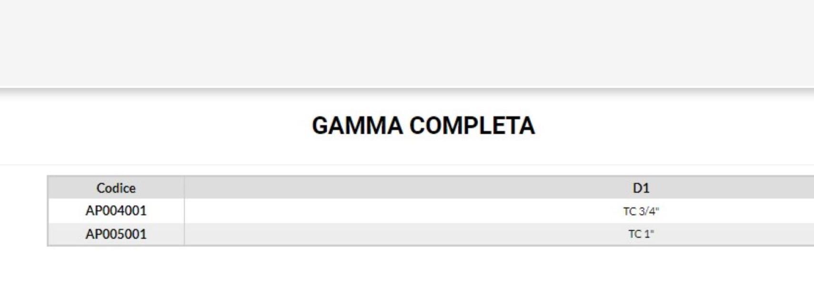Click the GAMMA COMPLETA heading

423,126
